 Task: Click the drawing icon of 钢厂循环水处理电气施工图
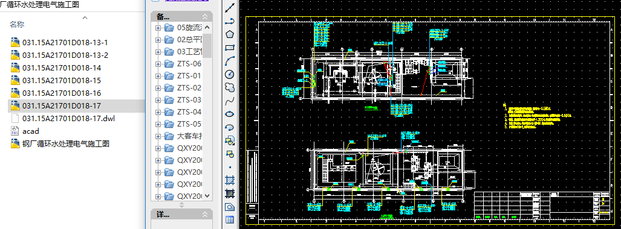tap(15, 143)
